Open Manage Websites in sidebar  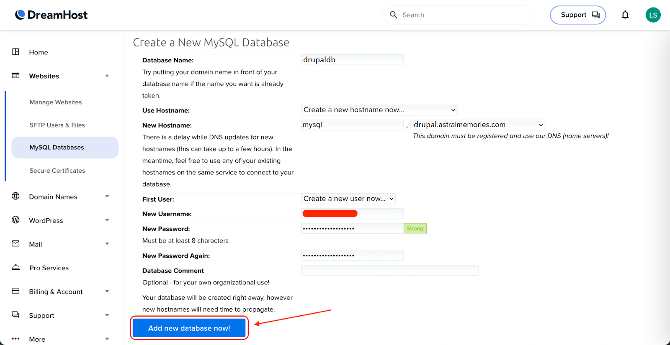pos(56,102)
